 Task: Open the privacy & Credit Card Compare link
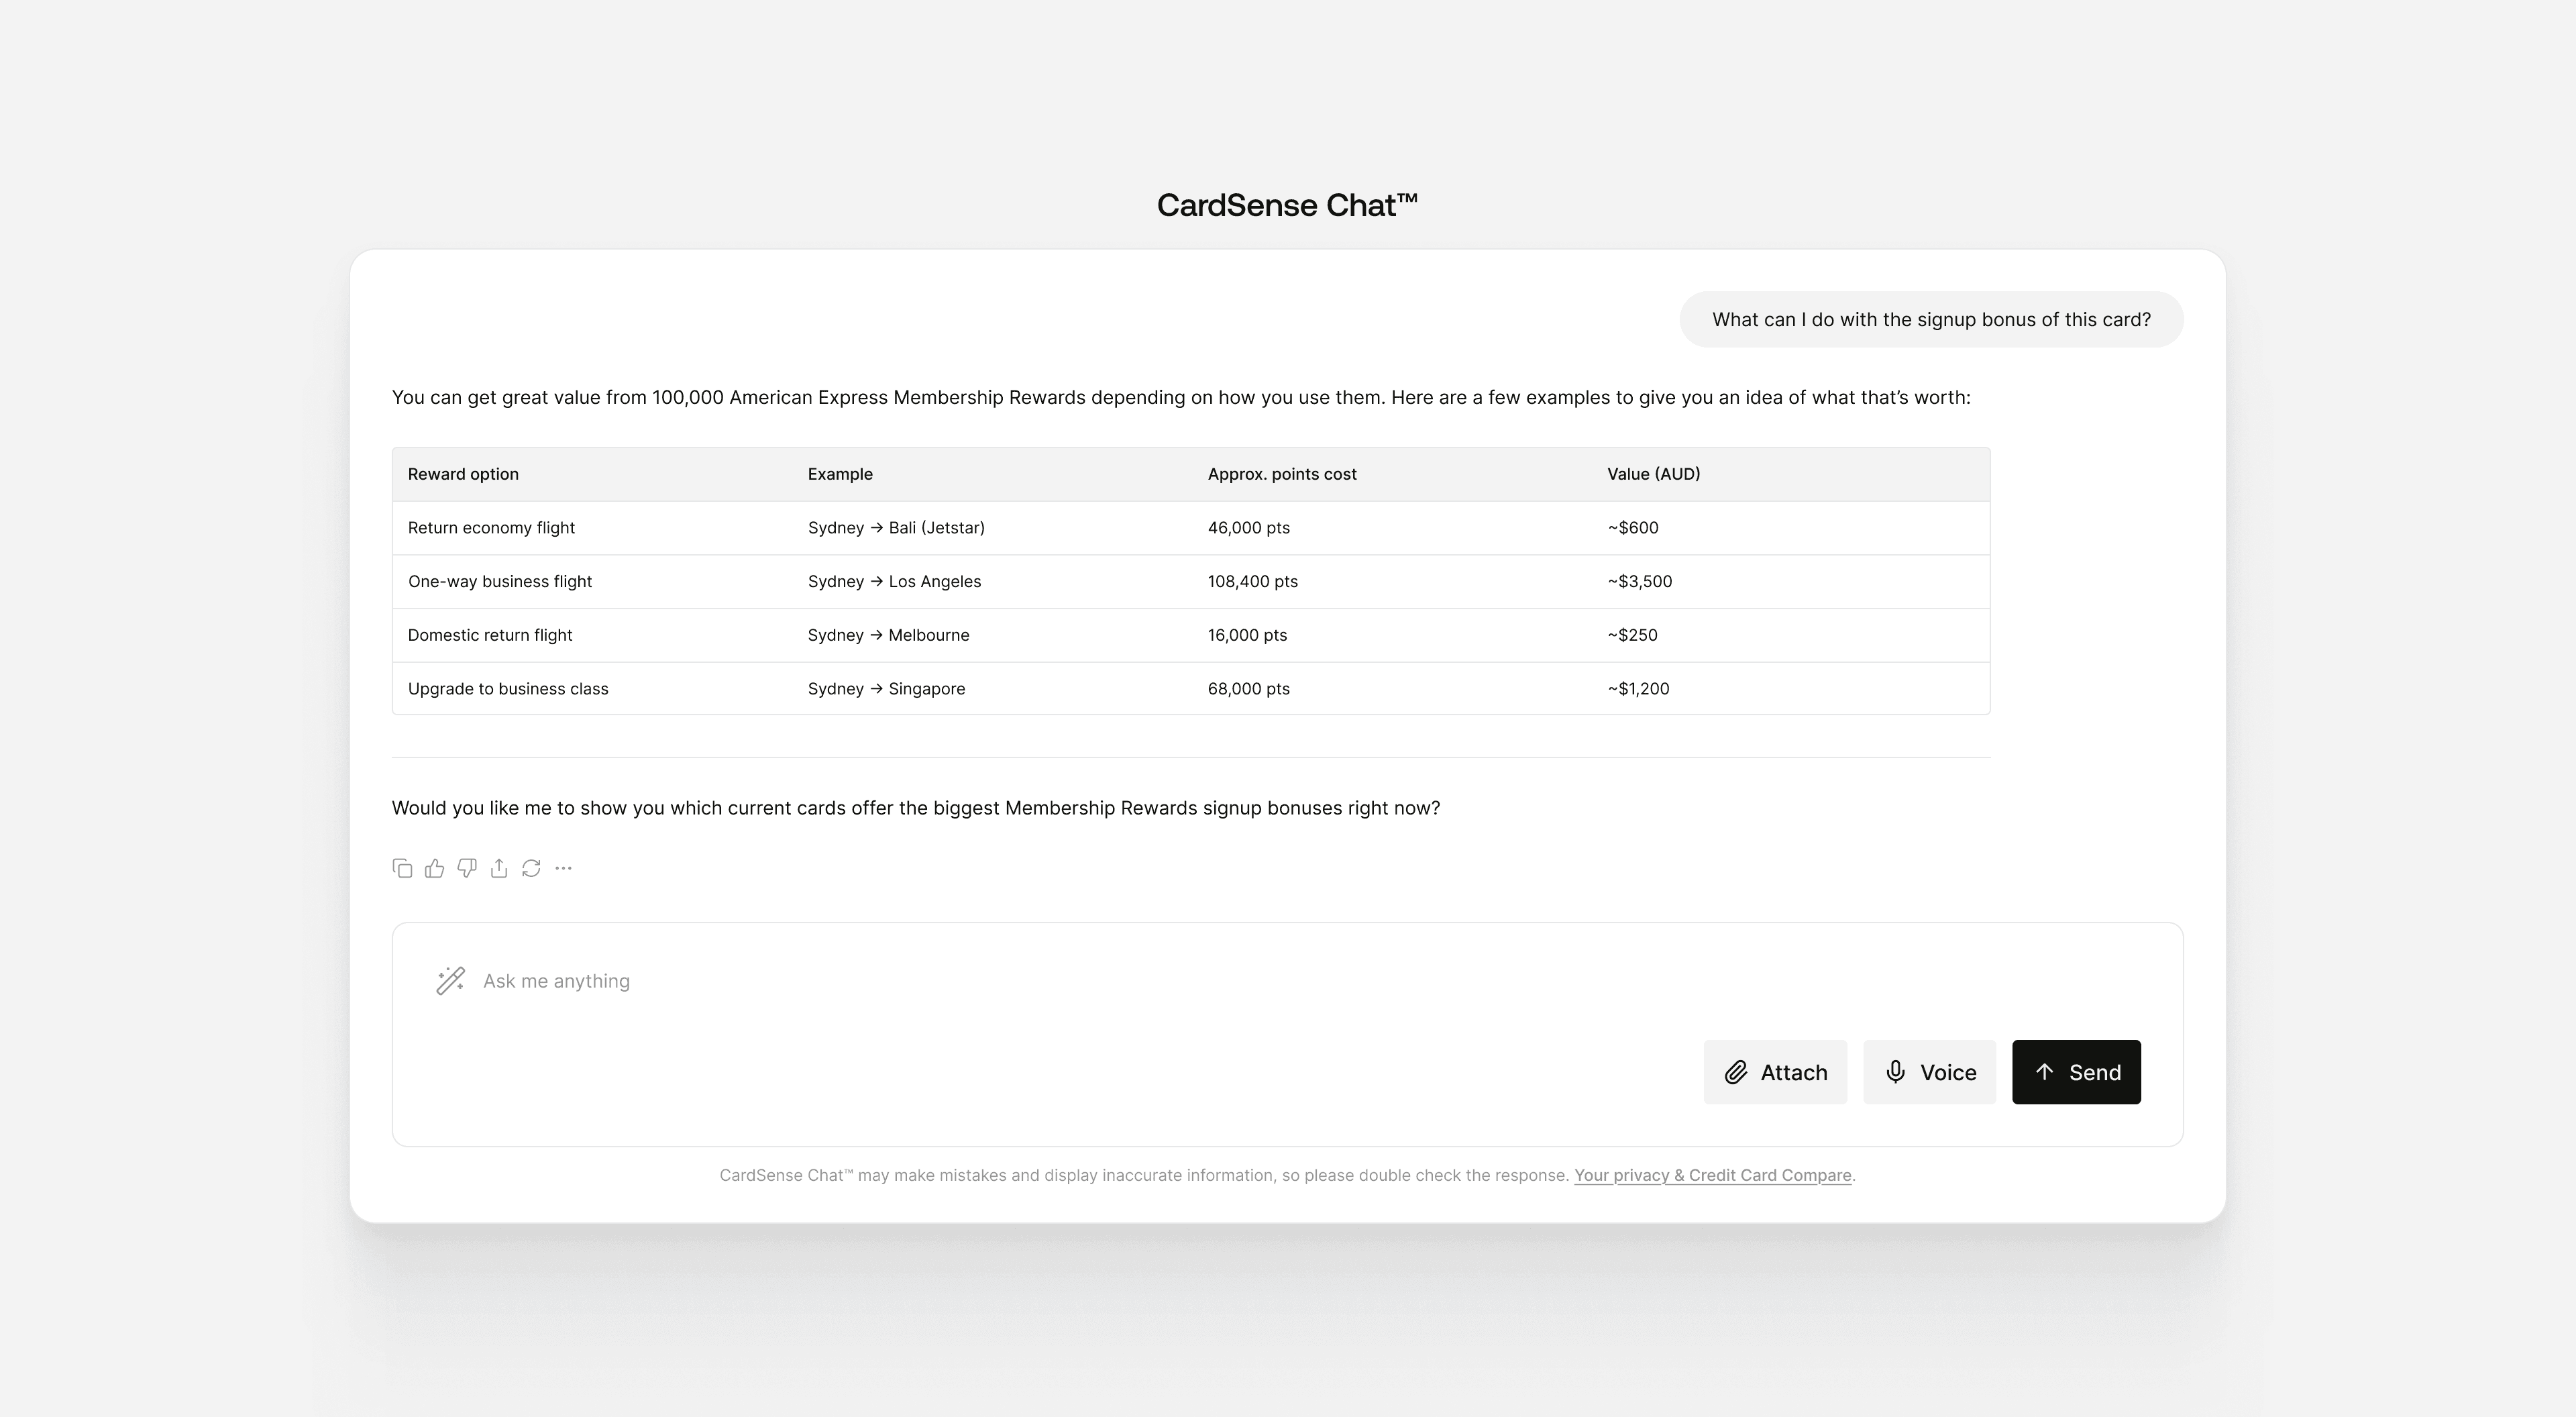pos(1712,1175)
